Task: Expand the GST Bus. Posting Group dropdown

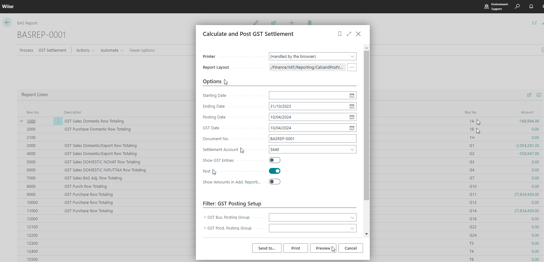Action: click(352, 217)
